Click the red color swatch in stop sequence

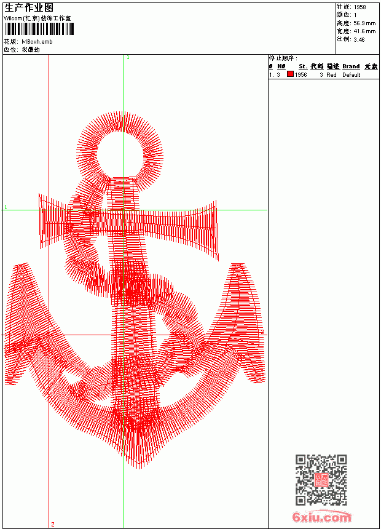coord(290,74)
